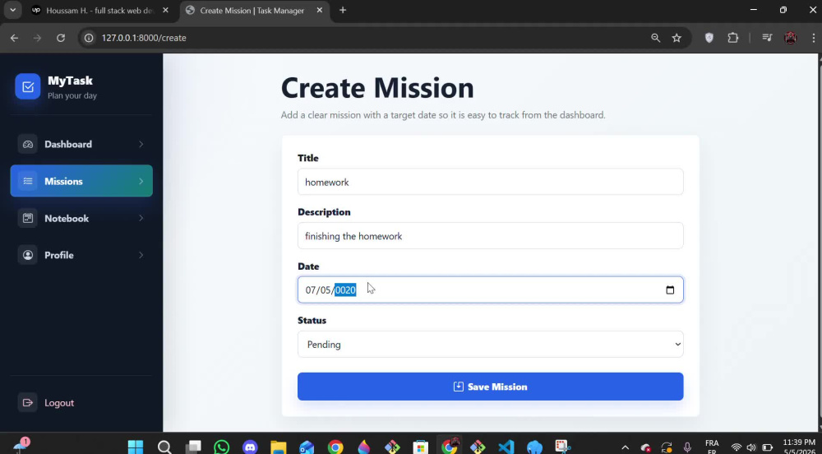Viewport: 822px width, 454px height.
Task: Open the Profile sidebar menu item
Action: [x=81, y=255]
